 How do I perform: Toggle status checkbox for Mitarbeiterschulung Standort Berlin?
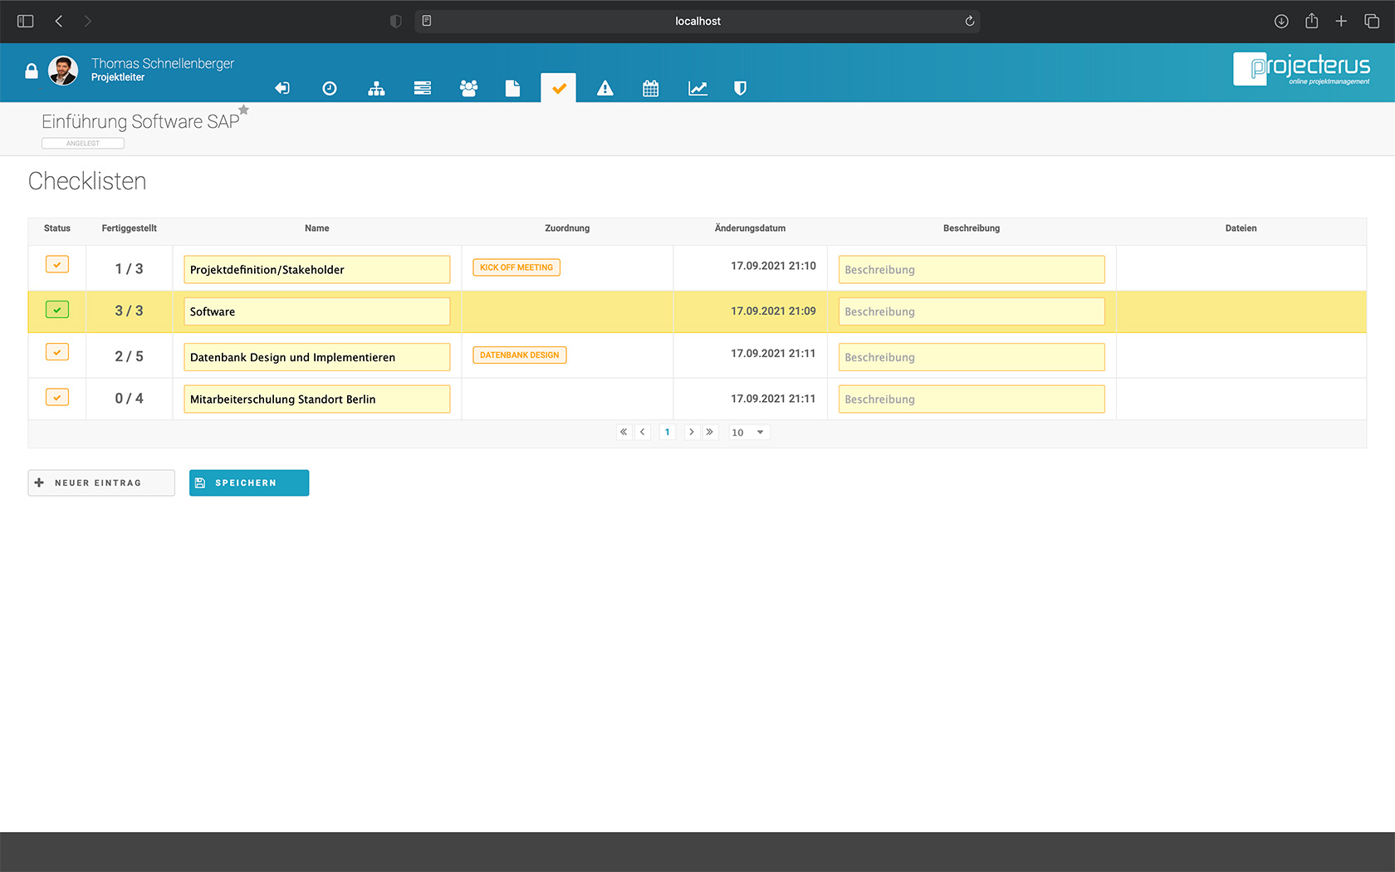[x=57, y=398]
